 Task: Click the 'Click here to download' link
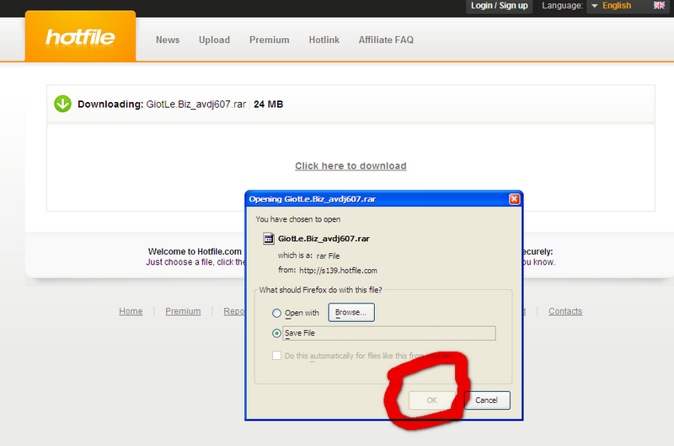click(350, 166)
